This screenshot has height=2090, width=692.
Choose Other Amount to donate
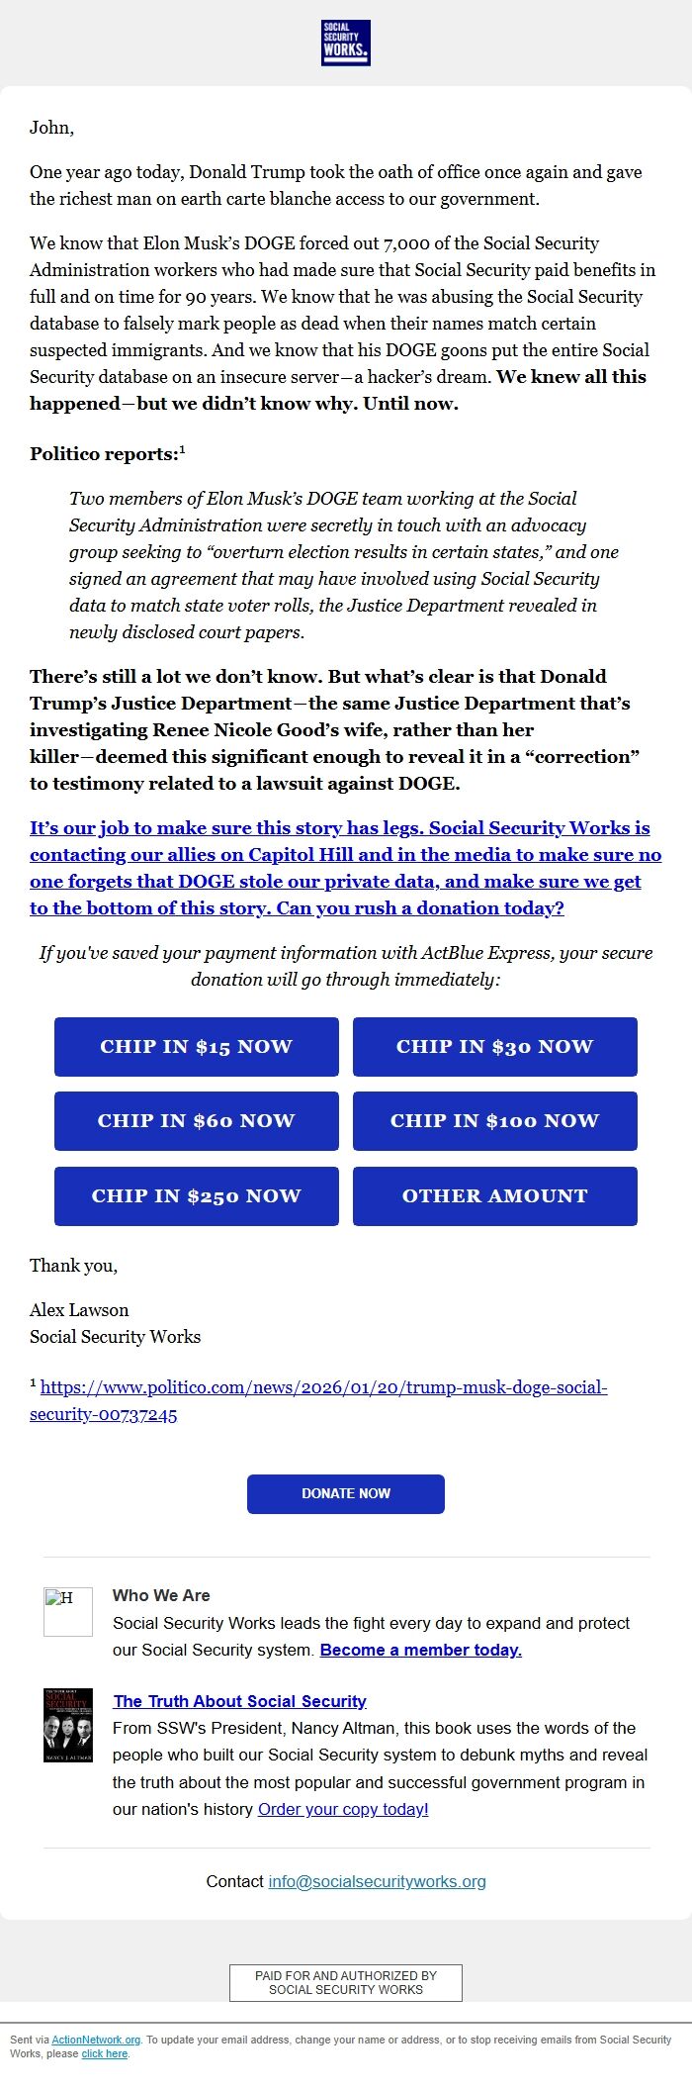pyautogui.click(x=494, y=1196)
